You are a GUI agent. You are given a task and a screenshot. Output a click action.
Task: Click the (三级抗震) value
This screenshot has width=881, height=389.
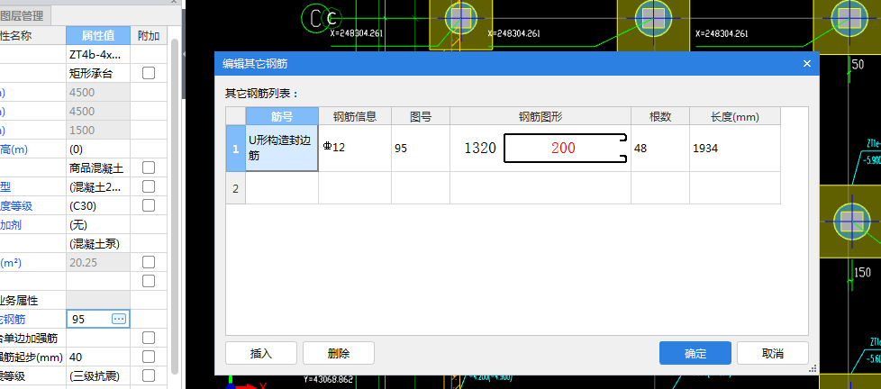(x=98, y=375)
